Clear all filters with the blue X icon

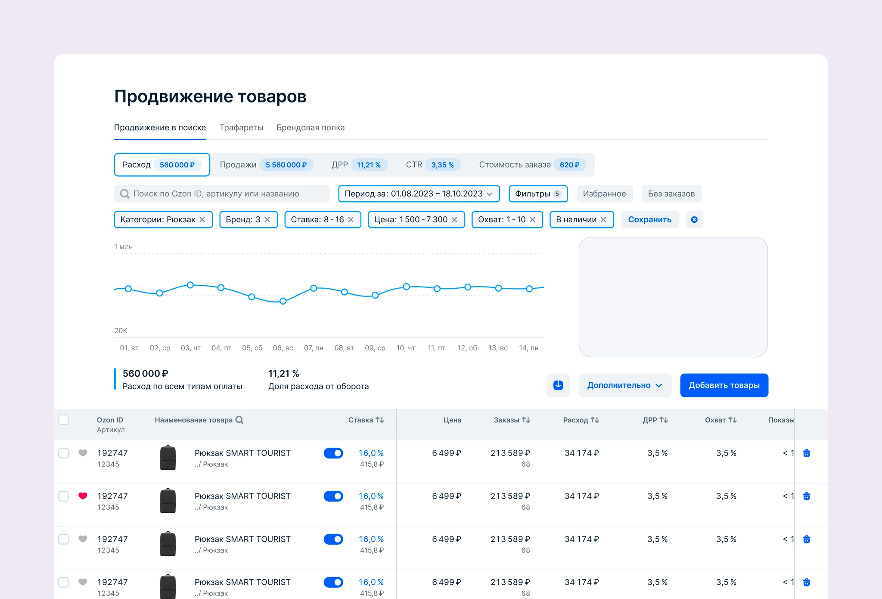(694, 220)
